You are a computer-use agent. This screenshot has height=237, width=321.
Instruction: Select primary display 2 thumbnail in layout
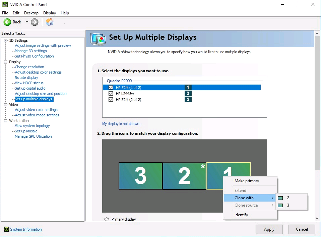pos(184,176)
